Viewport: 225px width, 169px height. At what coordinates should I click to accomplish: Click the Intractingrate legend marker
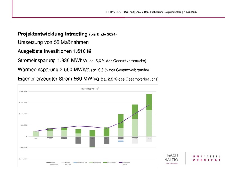pyautogui.click(x=105, y=163)
